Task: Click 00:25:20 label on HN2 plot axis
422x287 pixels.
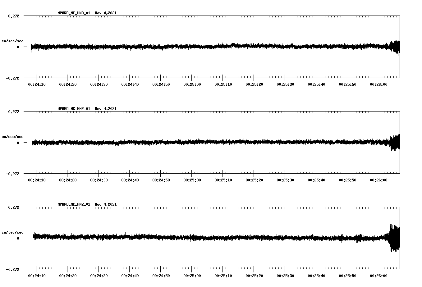Action: coord(254,180)
